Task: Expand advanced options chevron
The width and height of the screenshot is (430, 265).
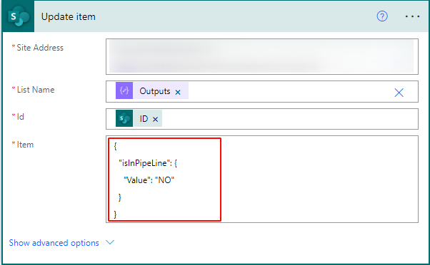Action: [110, 242]
